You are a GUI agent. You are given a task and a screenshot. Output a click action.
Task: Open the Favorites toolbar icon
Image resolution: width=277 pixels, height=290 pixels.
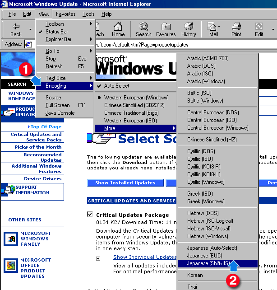point(166,27)
